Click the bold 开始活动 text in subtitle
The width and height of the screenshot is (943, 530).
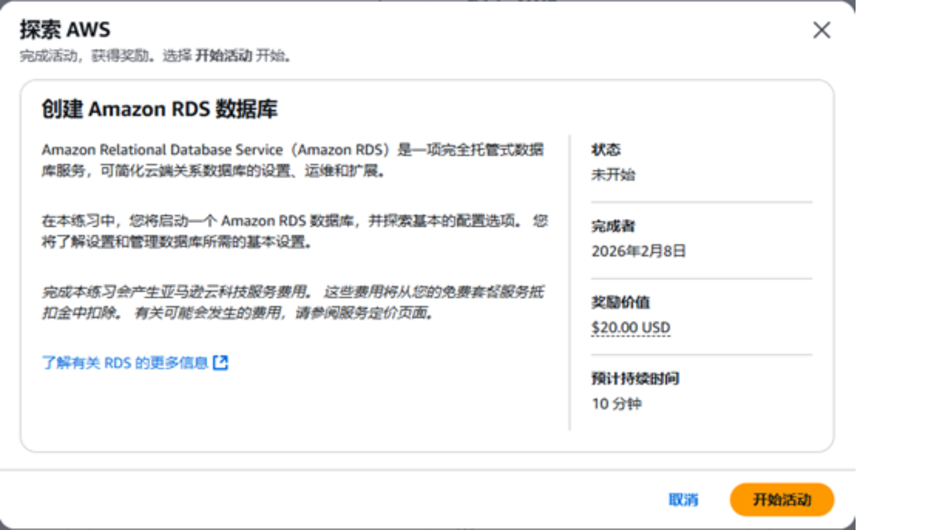[223, 56]
